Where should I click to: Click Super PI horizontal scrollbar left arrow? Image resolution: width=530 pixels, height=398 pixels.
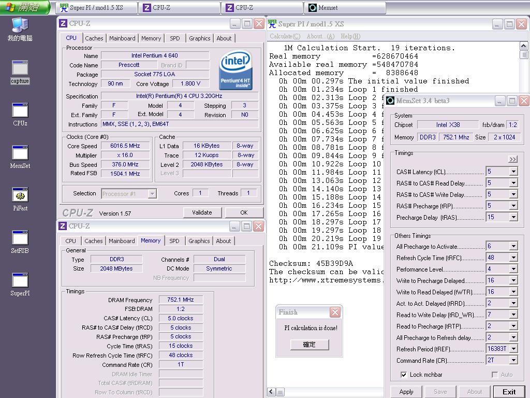click(271, 392)
